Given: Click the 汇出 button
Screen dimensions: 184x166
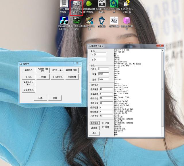Looking at the screenshot, I should [41, 98].
